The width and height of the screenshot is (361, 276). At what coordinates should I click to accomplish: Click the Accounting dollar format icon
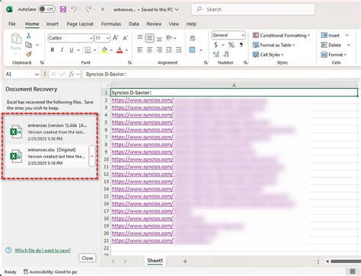point(216,45)
